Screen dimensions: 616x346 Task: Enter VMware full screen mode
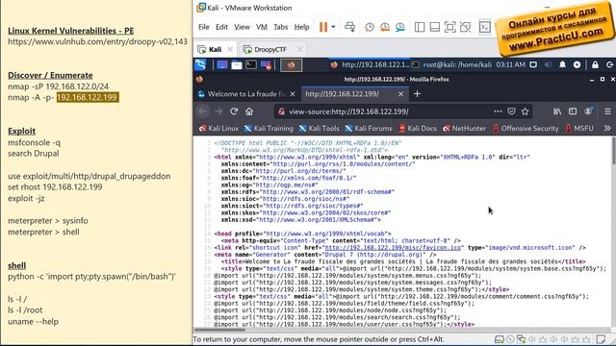449,27
